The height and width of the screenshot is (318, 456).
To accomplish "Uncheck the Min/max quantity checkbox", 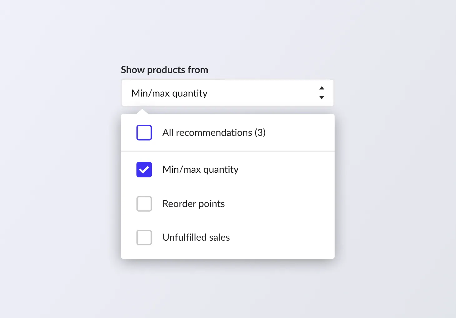I will (144, 170).
